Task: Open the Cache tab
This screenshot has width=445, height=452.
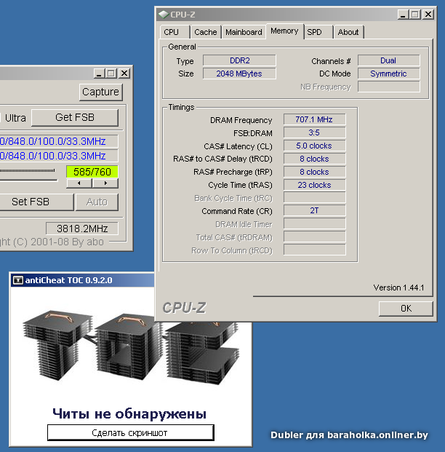Action: [205, 32]
